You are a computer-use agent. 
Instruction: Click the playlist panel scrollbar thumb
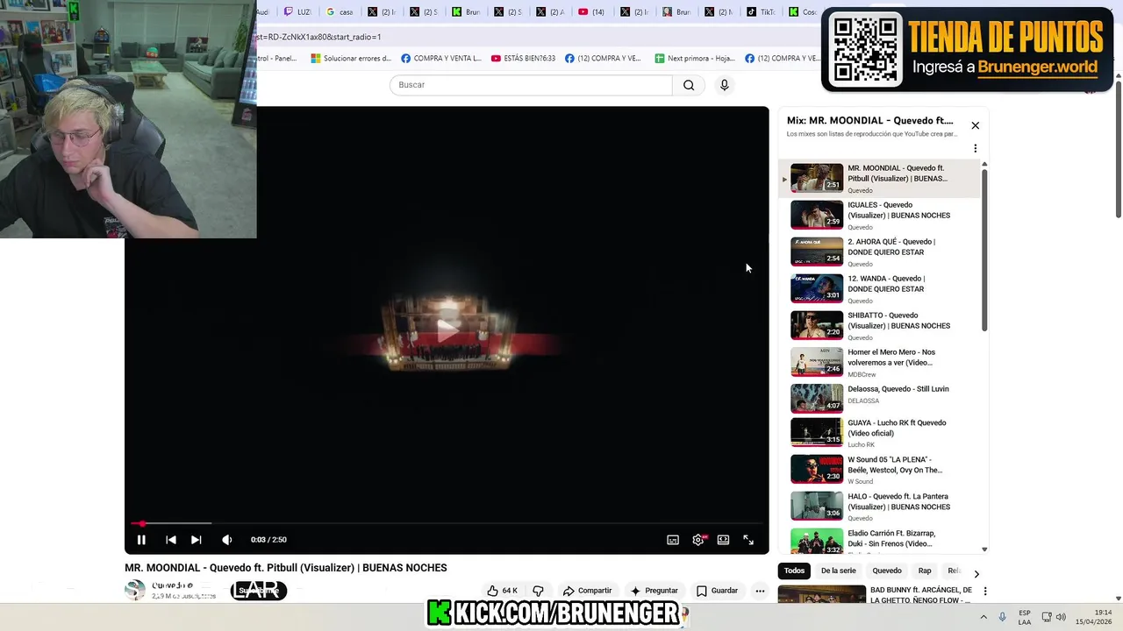point(984,250)
